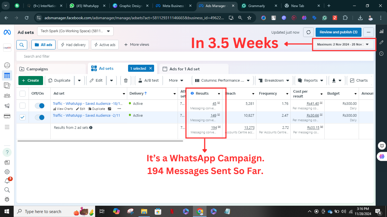Uncheck the Saved Audience -2/11 ad set checkbox

coord(22,117)
